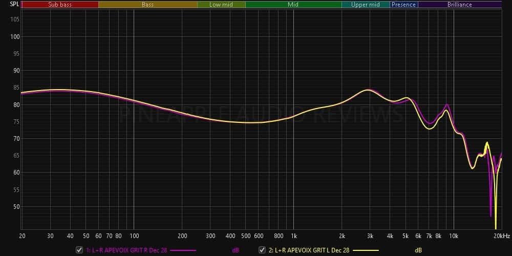512x256 pixels.
Task: Click the magenta dB readout in legend
Action: point(236,250)
